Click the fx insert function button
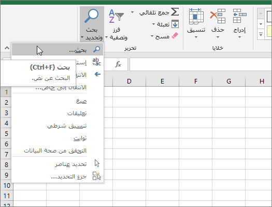The height and width of the screenshot is (207, 272). pos(118,64)
